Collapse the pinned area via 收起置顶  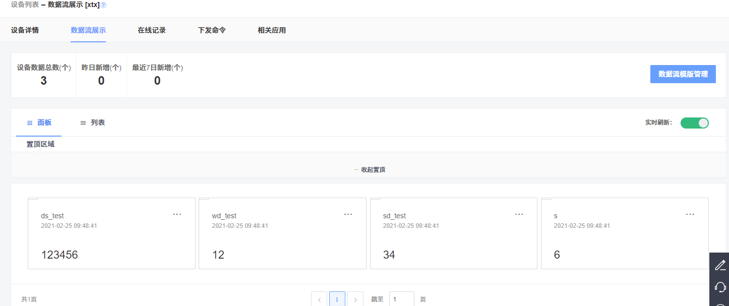point(370,170)
